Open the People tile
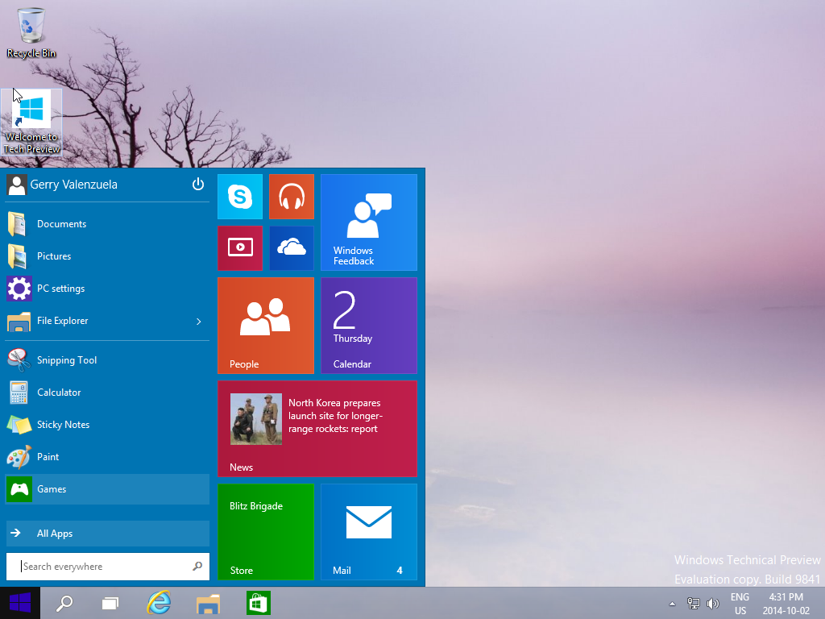Viewport: 825px width, 619px height. tap(266, 326)
